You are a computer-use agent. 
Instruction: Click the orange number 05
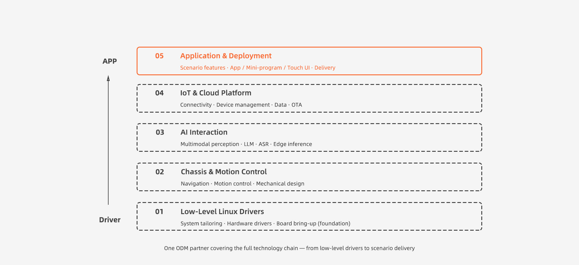(x=159, y=56)
